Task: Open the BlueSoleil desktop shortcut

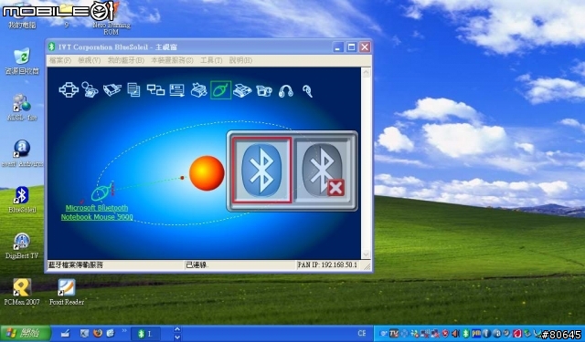Action: coord(22,200)
